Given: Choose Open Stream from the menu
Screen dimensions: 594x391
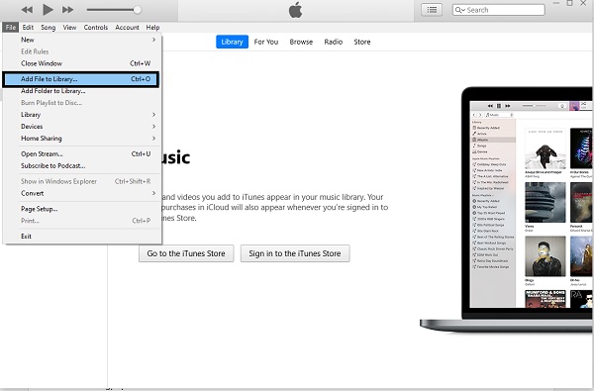Looking at the screenshot, I should [82, 153].
